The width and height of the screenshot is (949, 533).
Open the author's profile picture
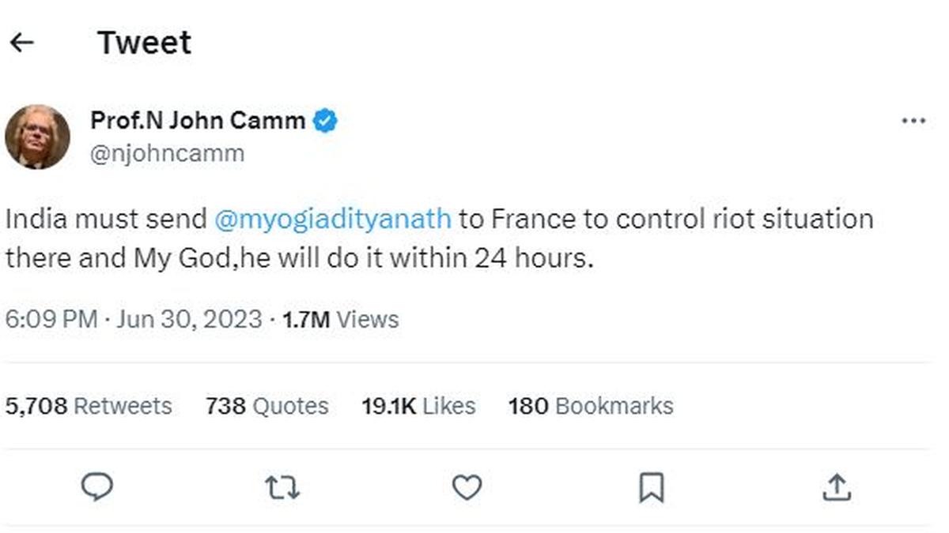(x=37, y=137)
